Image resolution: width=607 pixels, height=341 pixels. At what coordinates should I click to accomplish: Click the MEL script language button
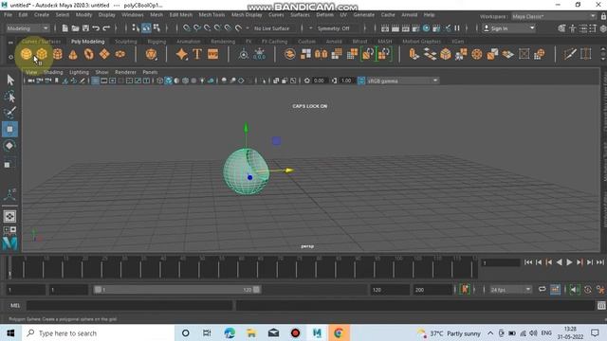(x=15, y=305)
